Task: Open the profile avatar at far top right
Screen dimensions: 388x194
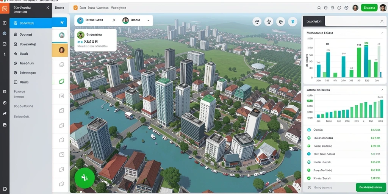Action: tap(383, 8)
